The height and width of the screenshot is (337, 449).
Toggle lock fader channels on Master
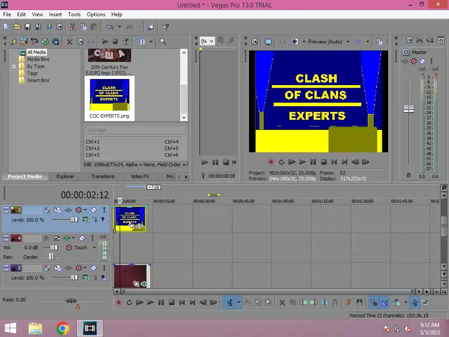409,175
